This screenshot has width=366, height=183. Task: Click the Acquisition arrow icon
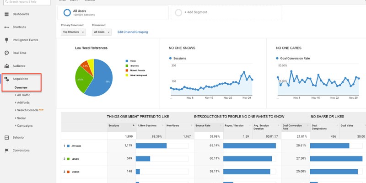click(6, 79)
